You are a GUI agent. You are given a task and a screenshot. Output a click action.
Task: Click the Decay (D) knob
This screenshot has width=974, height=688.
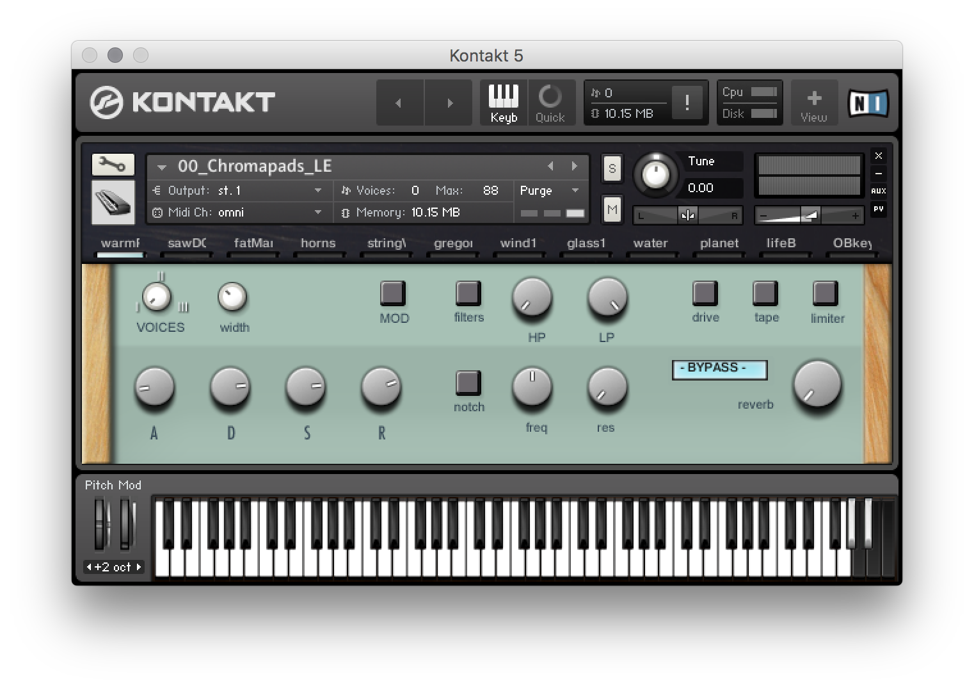[230, 387]
